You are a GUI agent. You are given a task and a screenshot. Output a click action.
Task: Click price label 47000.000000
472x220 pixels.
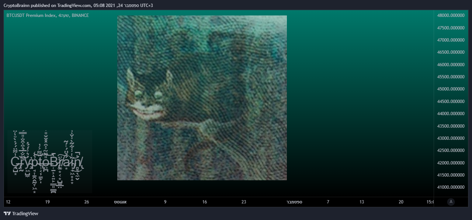[x=451, y=40]
